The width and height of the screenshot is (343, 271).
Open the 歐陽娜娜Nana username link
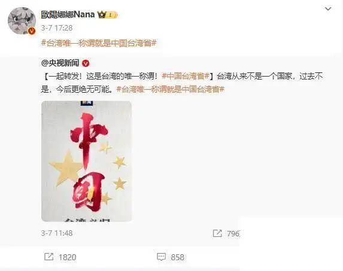coord(68,14)
